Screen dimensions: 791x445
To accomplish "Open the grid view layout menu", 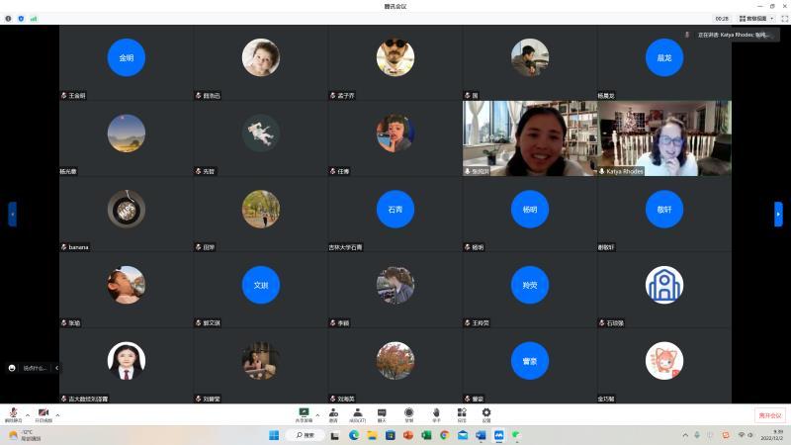I will [756, 18].
